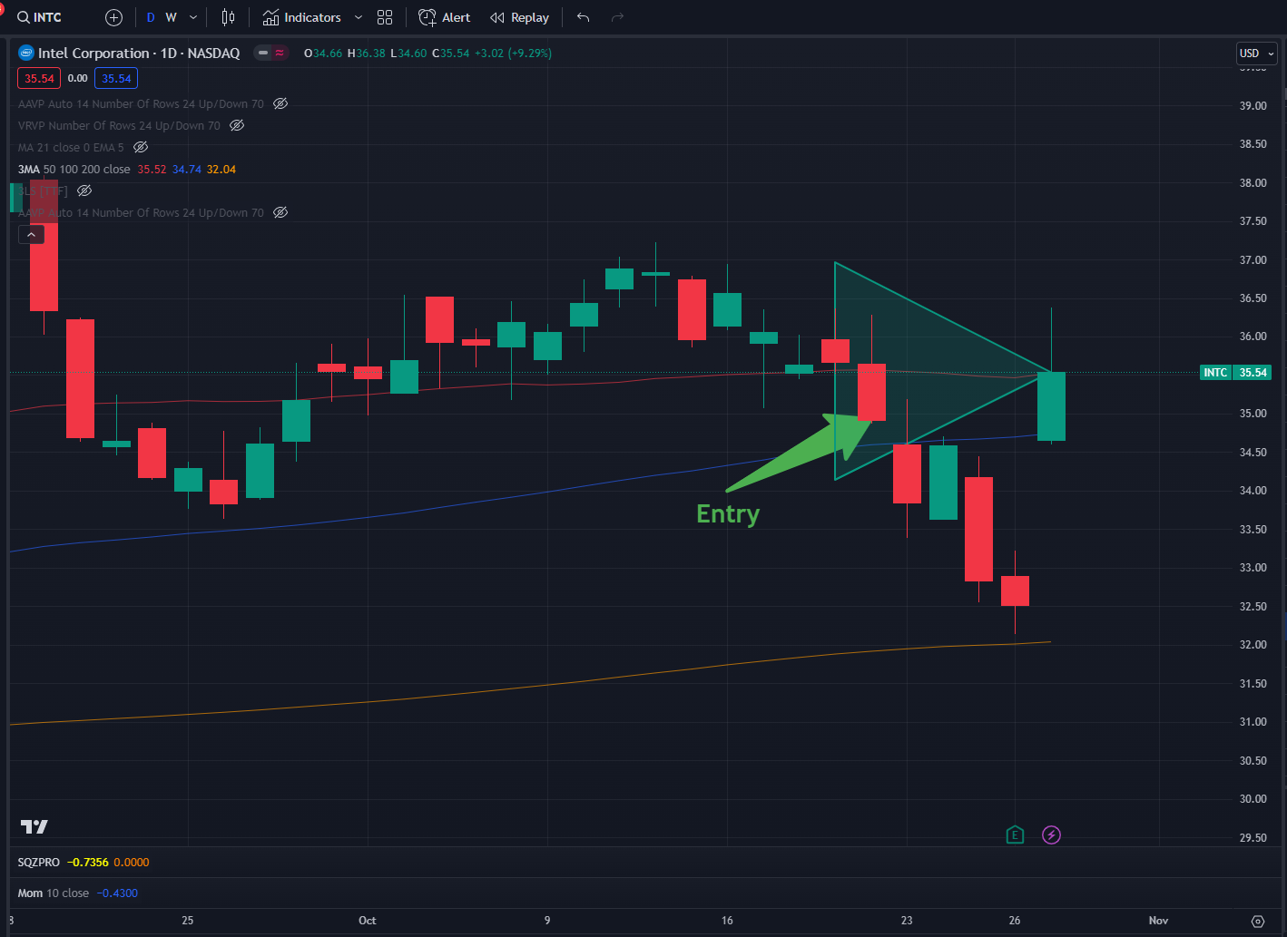Image resolution: width=1287 pixels, height=937 pixels.
Task: Click the Nov label on time axis
Action: pos(1158,921)
